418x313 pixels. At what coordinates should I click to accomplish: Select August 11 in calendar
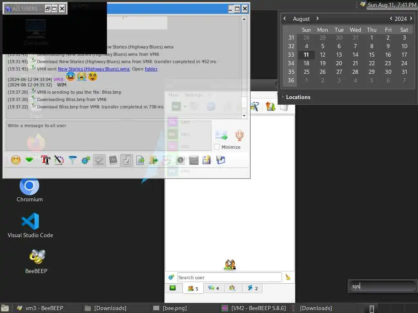(x=306, y=55)
